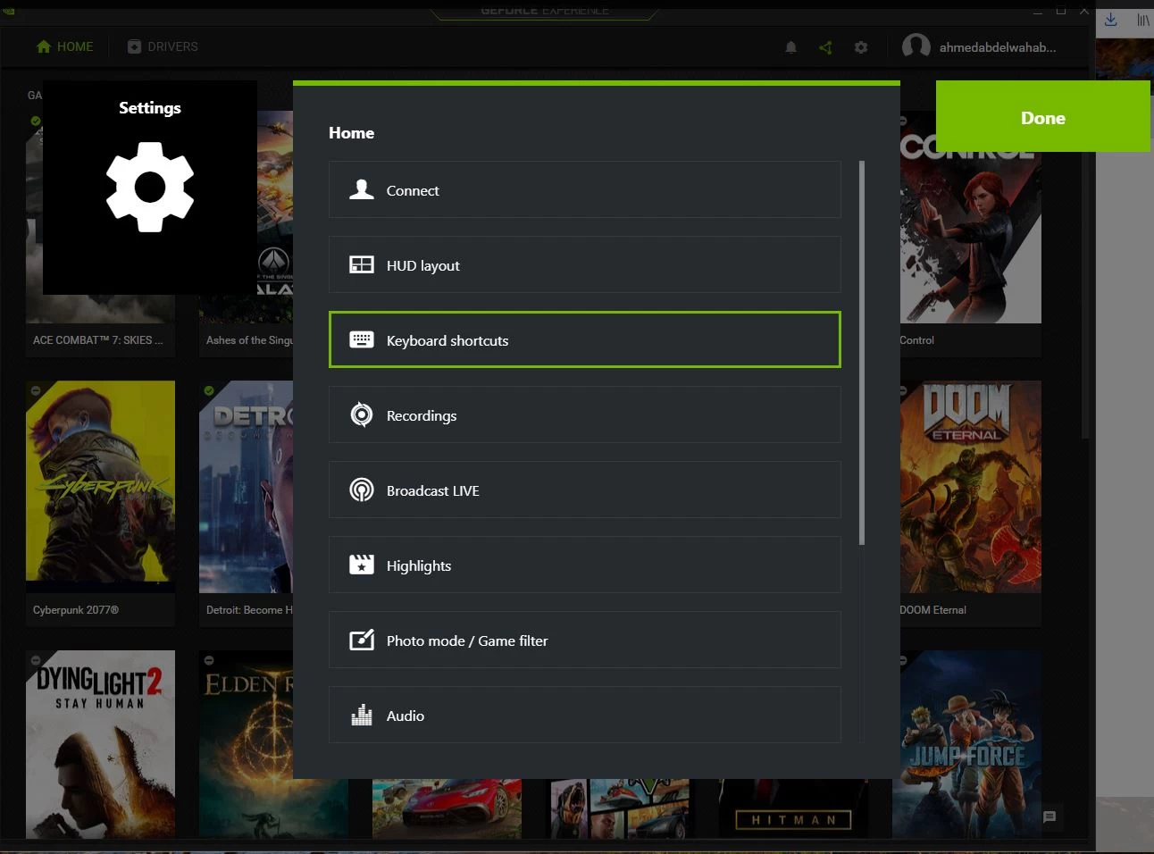Click the keyboard icon
The image size is (1154, 854).
point(361,339)
